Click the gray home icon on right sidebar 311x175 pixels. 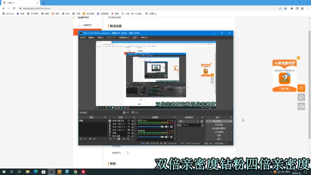point(301,97)
